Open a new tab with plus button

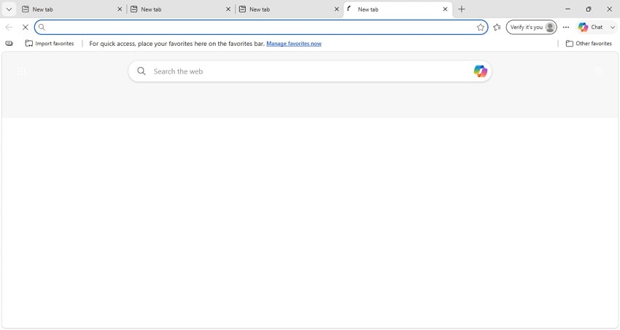[x=462, y=9]
